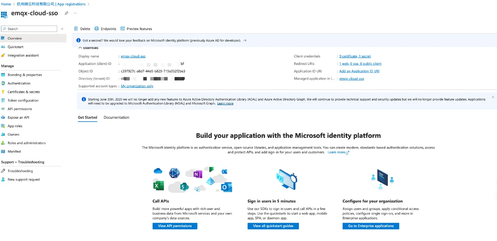Click the feedback banner arrow
This screenshot has height=241, width=497.
(245, 40)
